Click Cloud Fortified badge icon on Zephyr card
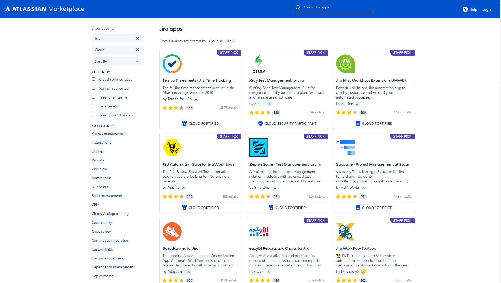The width and height of the screenshot is (501, 283). (271, 208)
